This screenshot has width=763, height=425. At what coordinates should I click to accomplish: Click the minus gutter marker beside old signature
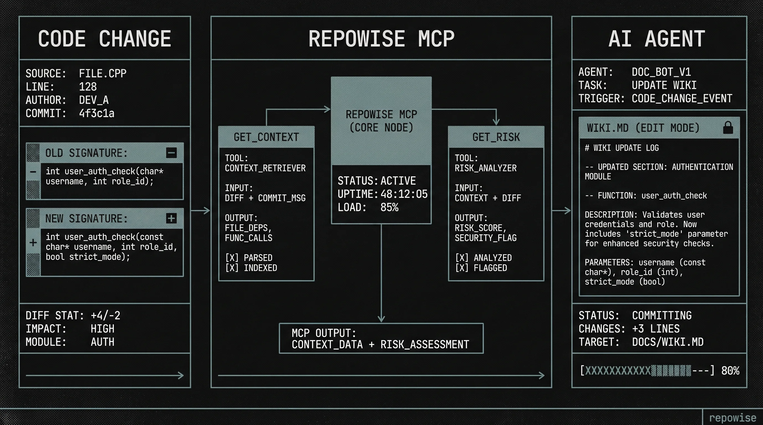coord(33,172)
